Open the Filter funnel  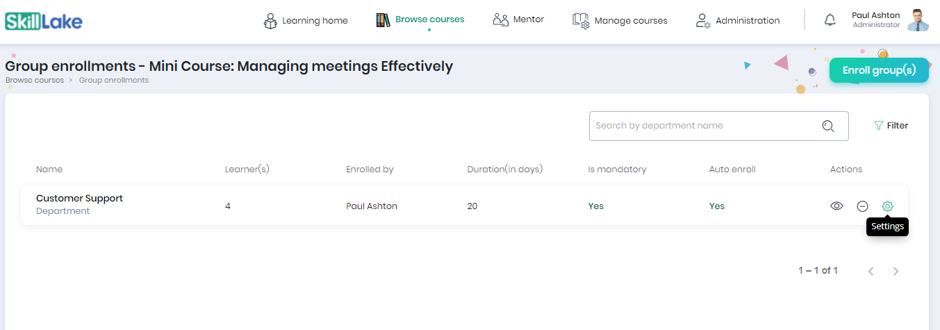pos(891,126)
